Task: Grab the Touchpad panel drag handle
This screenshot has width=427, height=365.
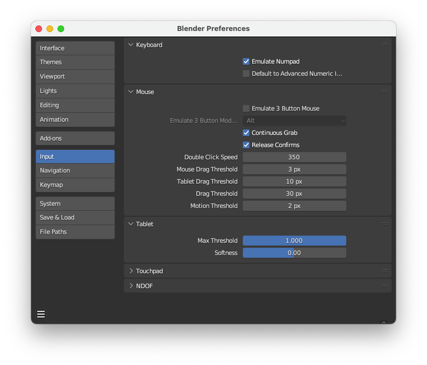Action: point(385,271)
